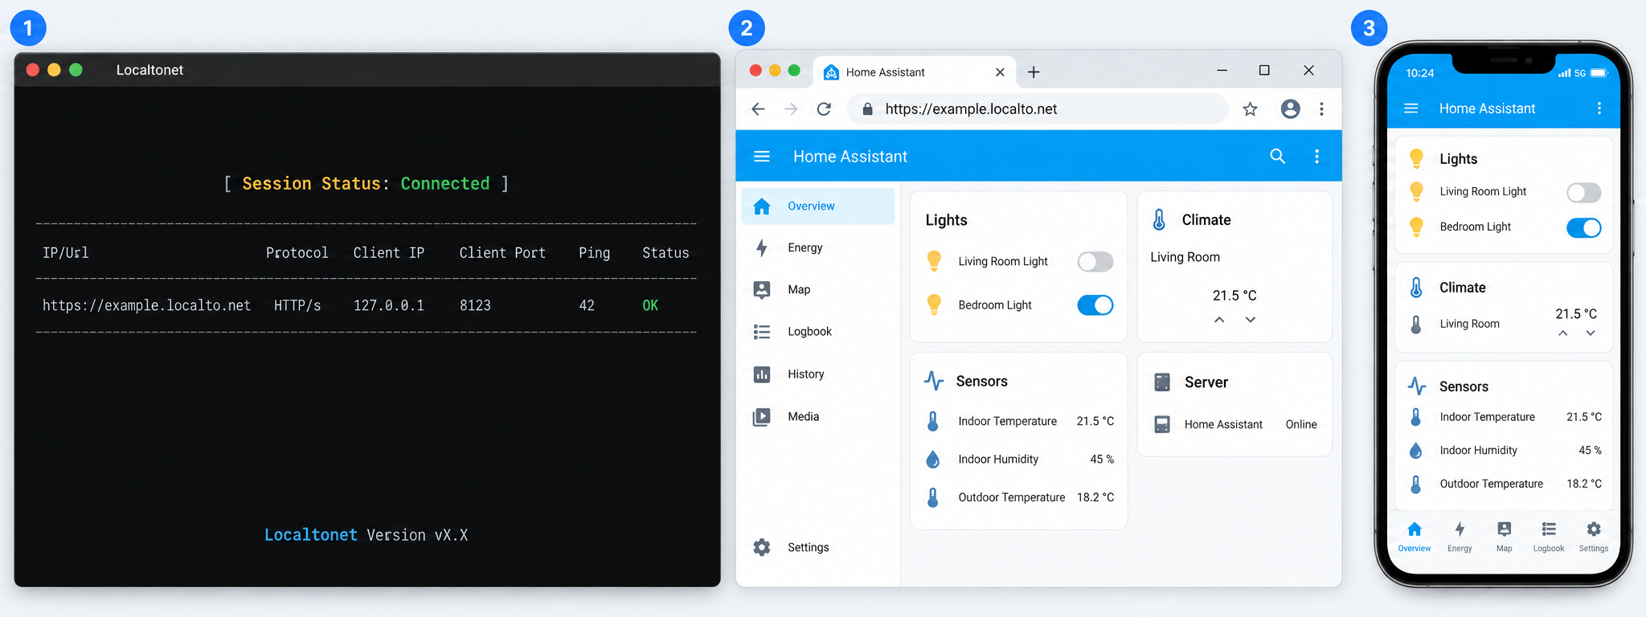The width and height of the screenshot is (1646, 617).
Task: Enable Living Room Light on the phone
Action: coord(1584,193)
